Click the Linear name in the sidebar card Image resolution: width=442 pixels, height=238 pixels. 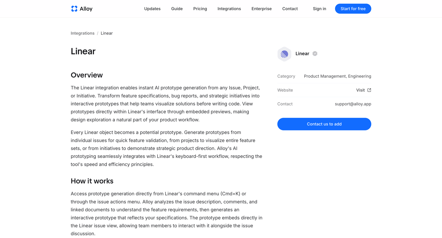point(302,54)
